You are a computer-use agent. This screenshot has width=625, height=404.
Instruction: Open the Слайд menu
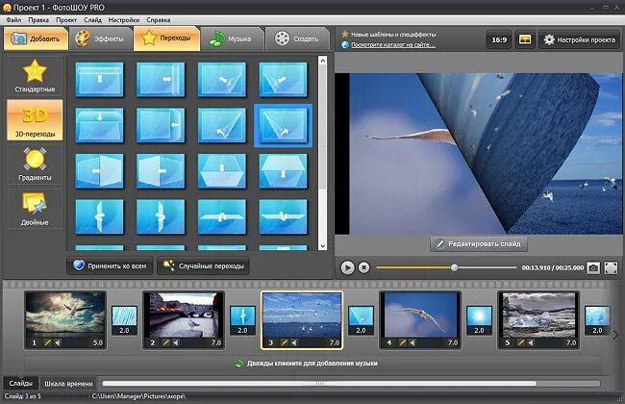[x=92, y=19]
